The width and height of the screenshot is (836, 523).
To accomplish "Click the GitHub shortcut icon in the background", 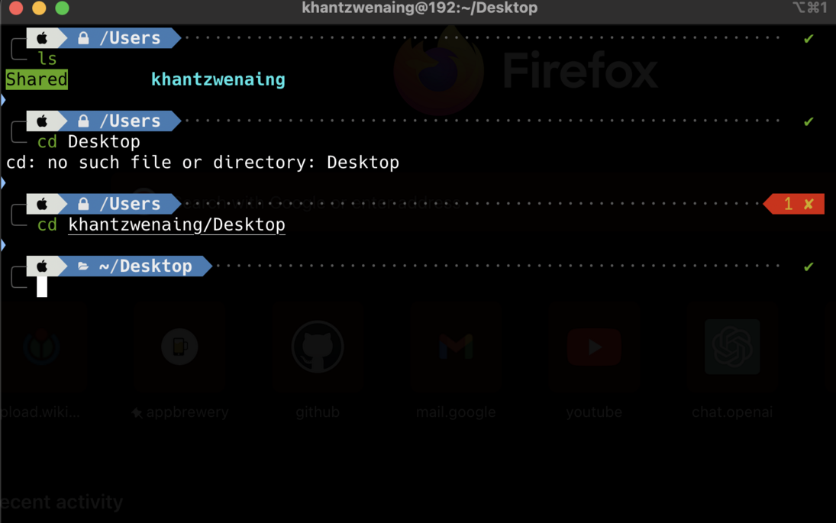I will [x=318, y=347].
